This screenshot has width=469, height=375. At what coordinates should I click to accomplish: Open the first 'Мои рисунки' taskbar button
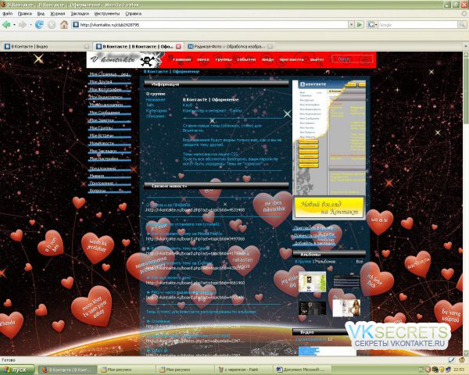click(x=126, y=370)
